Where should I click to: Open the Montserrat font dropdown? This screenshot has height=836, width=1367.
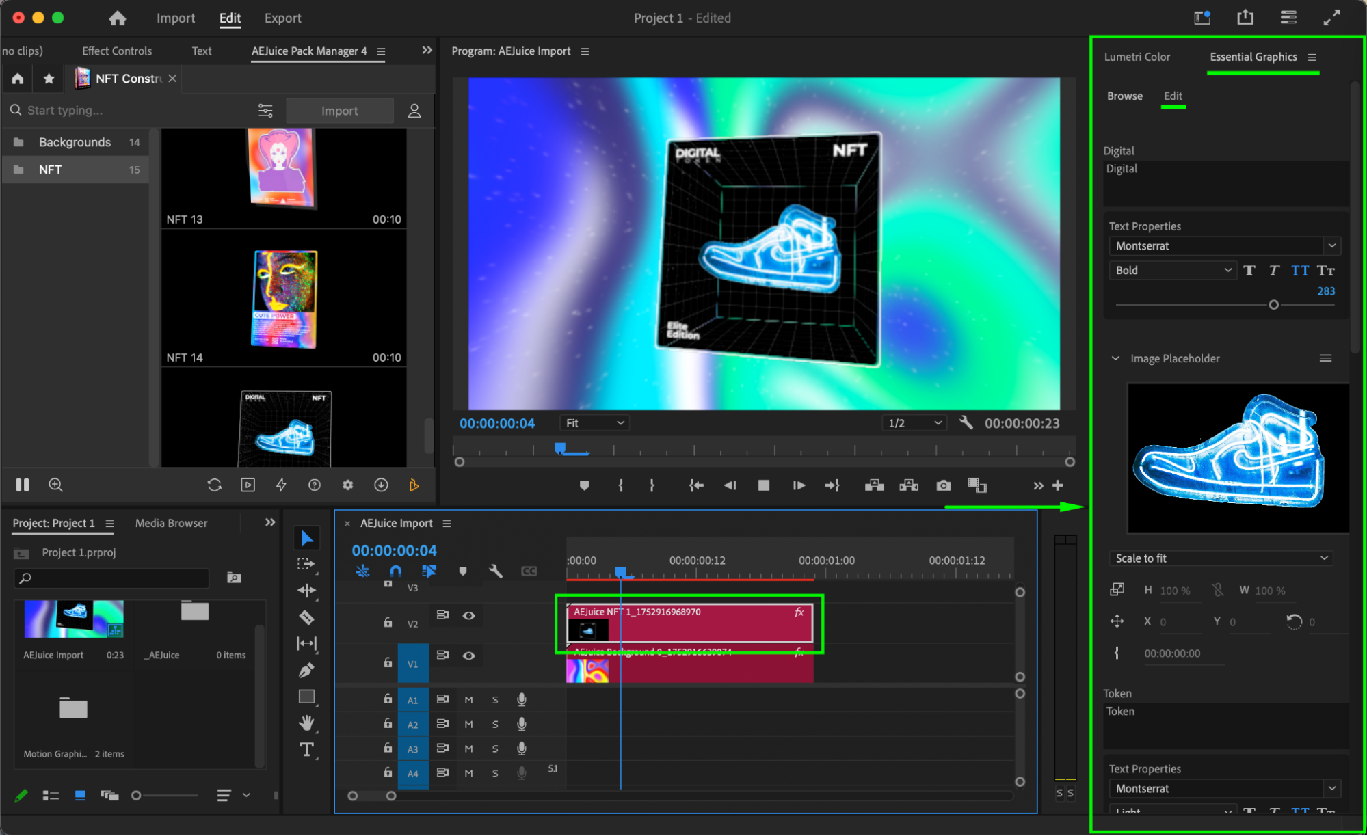[1223, 245]
